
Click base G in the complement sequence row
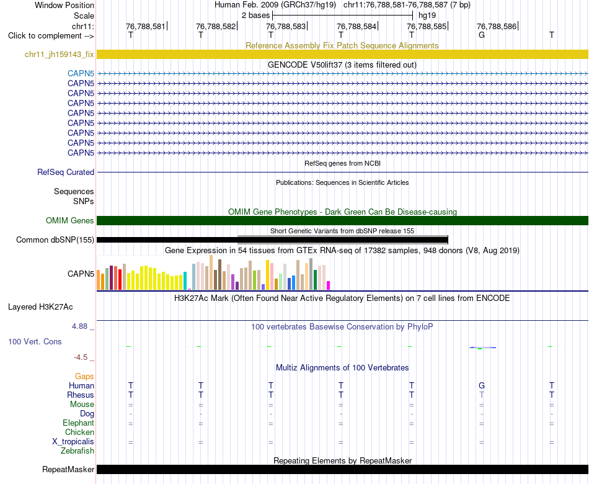click(x=482, y=35)
